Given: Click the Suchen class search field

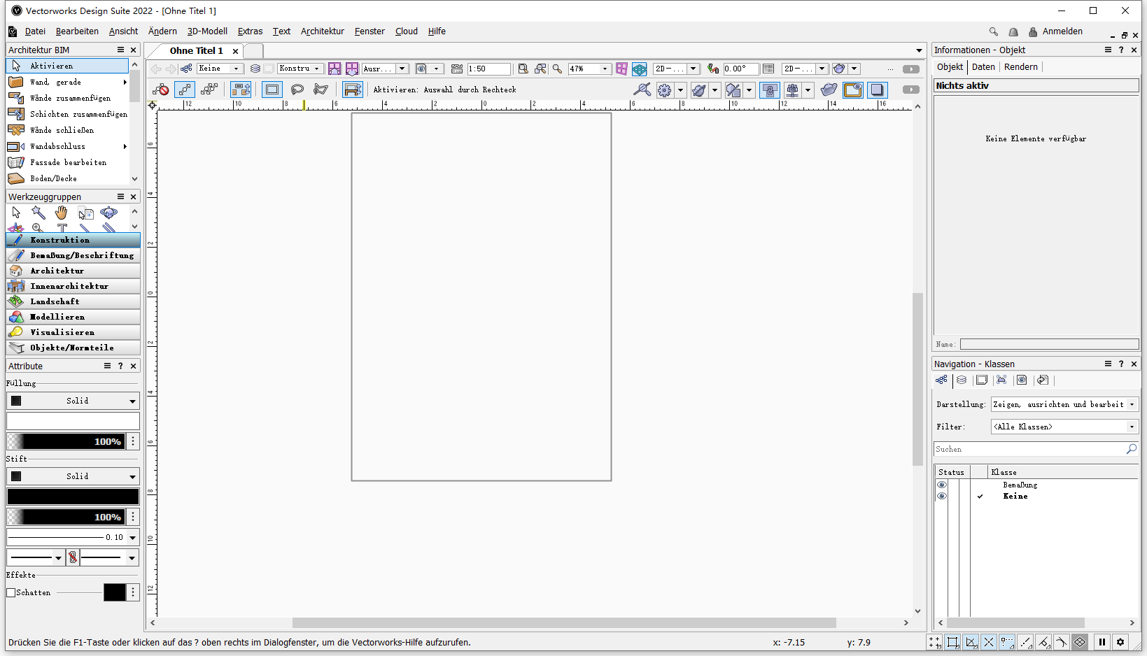Looking at the screenshot, I should pyautogui.click(x=1036, y=449).
